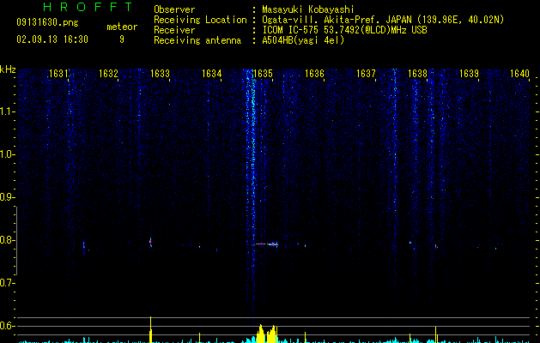Click the 0.7 frequency axis label
This screenshot has height=343, width=540.
(x=7, y=283)
